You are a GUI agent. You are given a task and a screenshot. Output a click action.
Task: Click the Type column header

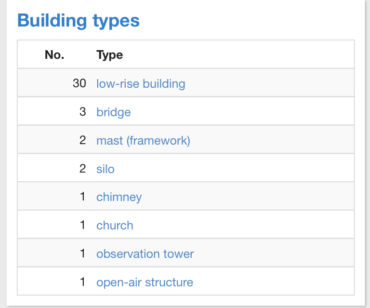point(110,55)
